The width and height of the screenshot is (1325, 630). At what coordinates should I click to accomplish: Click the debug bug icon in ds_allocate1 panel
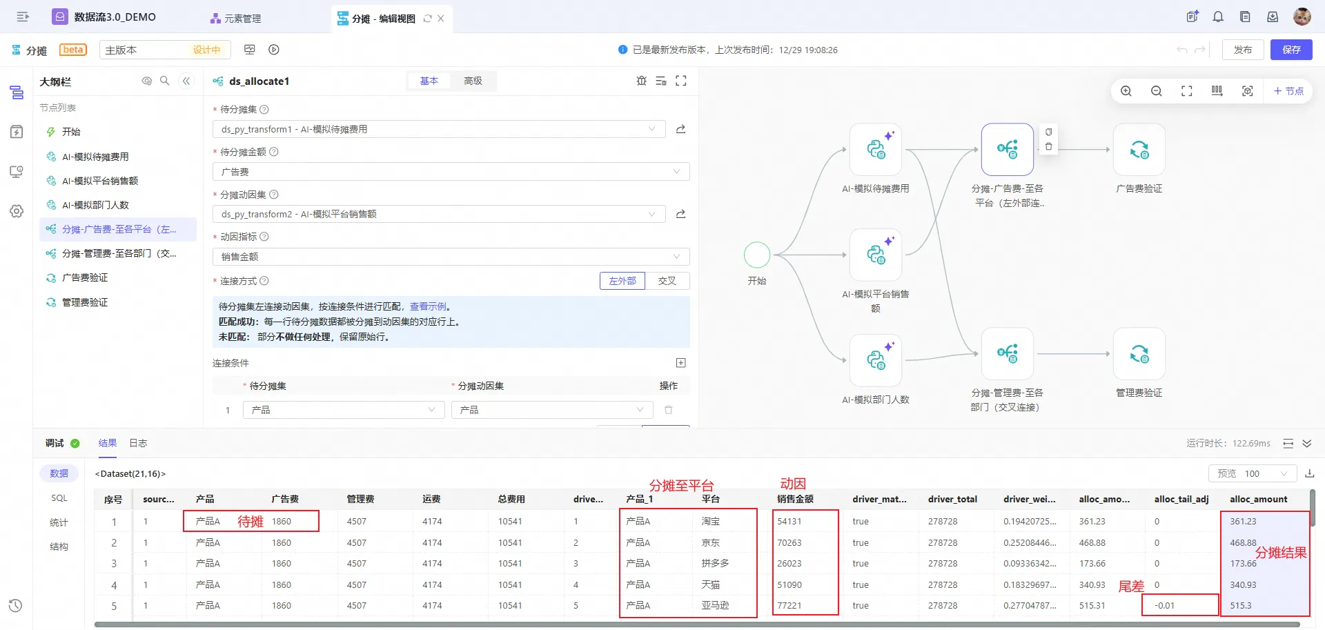641,81
